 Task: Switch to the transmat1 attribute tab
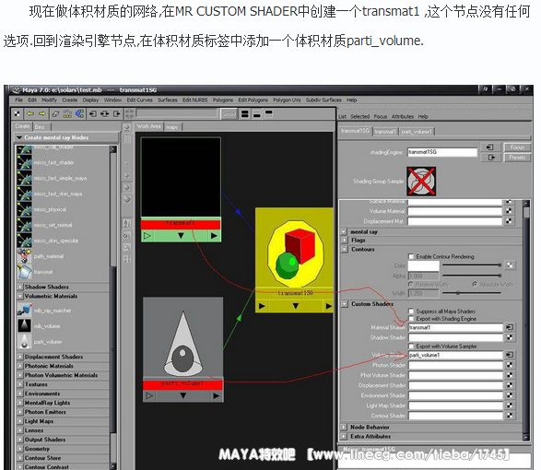(x=385, y=132)
